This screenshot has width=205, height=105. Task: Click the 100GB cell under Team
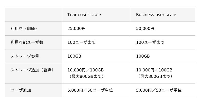(74, 56)
